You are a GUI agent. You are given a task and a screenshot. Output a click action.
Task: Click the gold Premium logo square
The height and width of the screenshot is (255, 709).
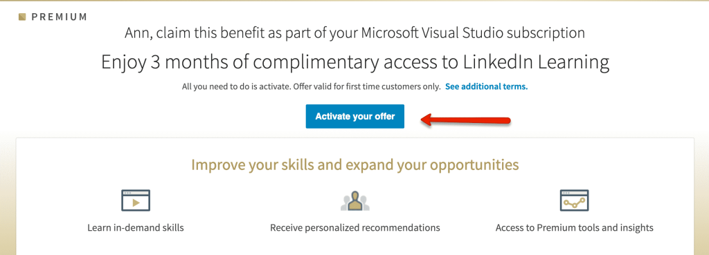[22, 17]
